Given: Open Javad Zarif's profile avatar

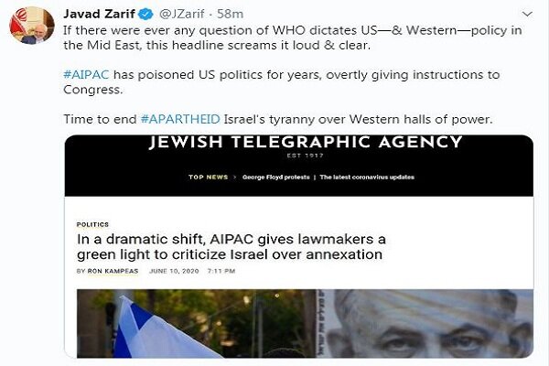Looking at the screenshot, I should pos(32,26).
